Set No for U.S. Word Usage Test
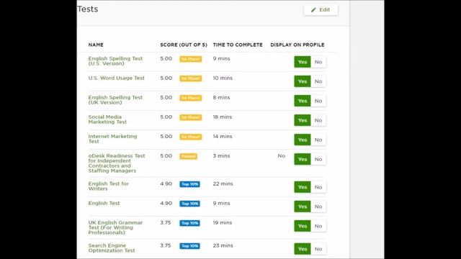 (318, 81)
